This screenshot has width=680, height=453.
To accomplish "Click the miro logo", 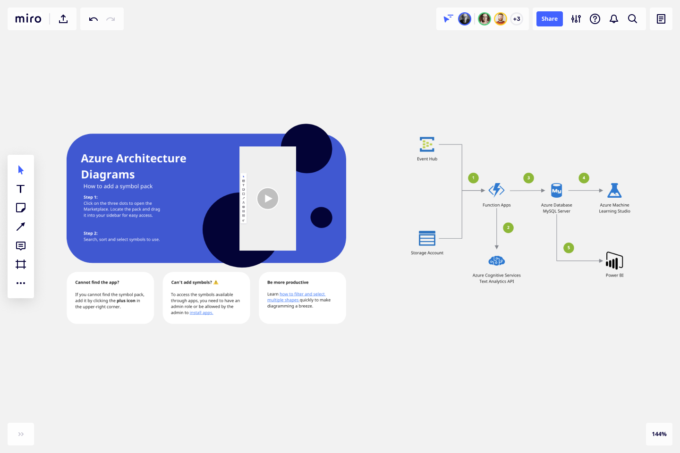I will coord(28,19).
